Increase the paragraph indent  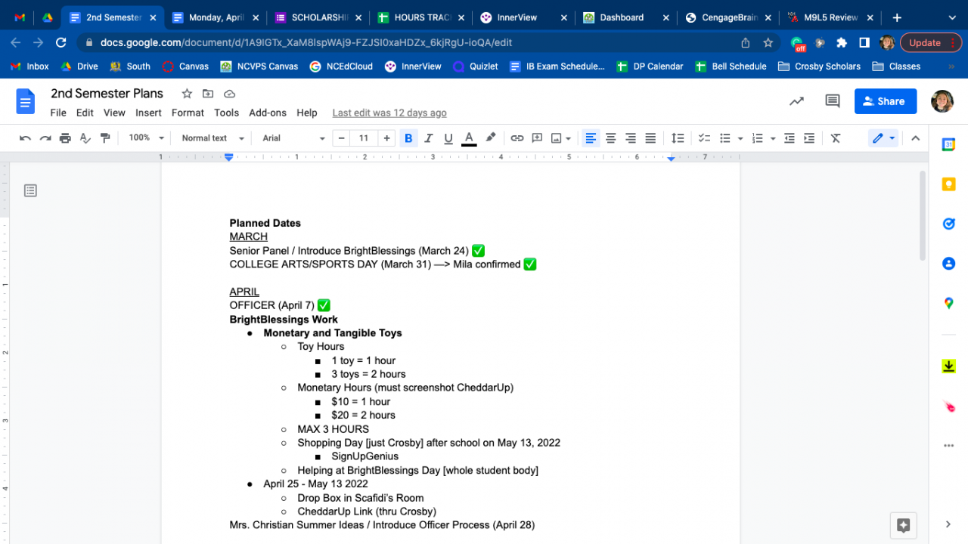809,138
